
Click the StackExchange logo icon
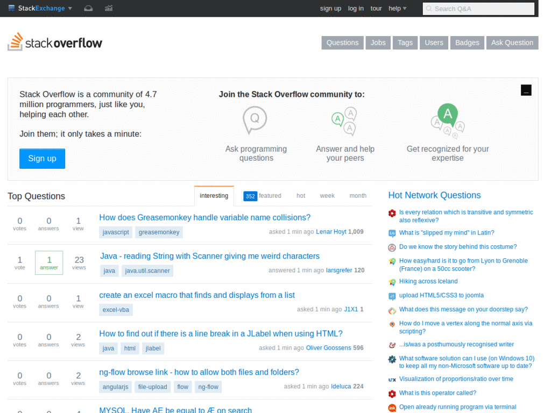[x=12, y=8]
